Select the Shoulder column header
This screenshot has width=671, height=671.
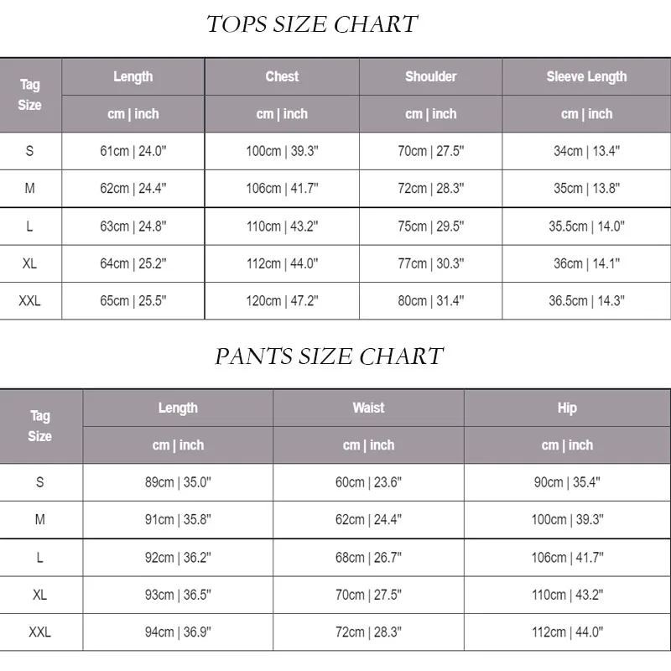pos(430,76)
